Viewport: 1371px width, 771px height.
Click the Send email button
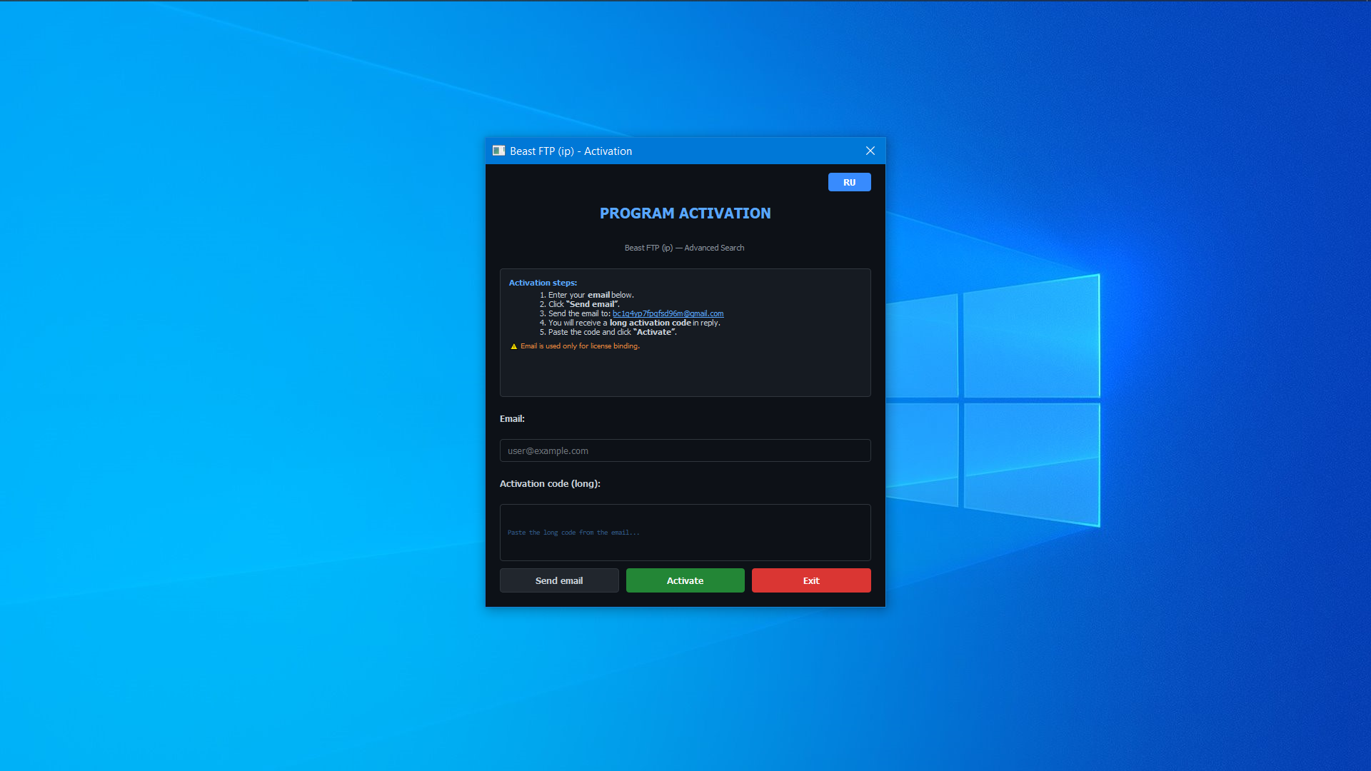(559, 580)
